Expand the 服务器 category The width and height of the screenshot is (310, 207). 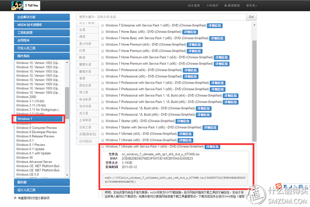pos(42,182)
